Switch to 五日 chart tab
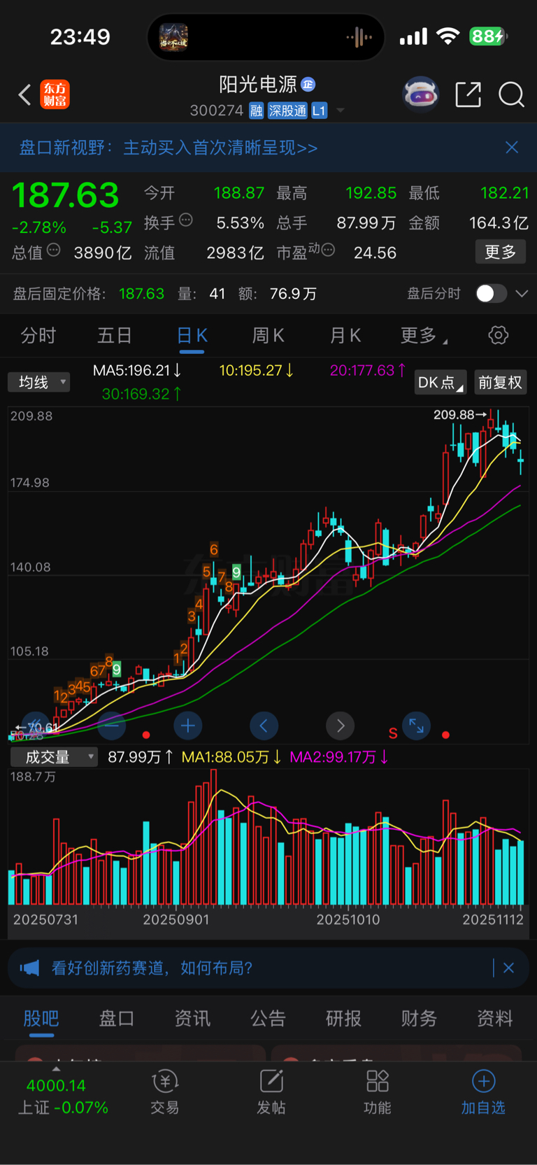 [115, 336]
